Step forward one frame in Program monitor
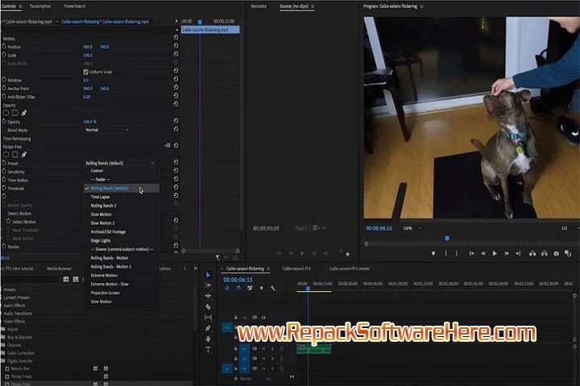 (507, 253)
